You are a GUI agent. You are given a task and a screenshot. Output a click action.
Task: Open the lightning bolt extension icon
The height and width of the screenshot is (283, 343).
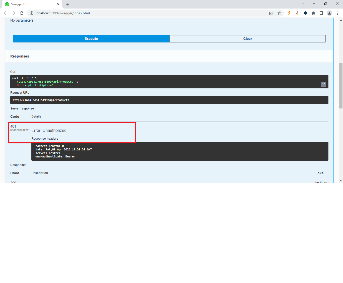[x=289, y=13]
